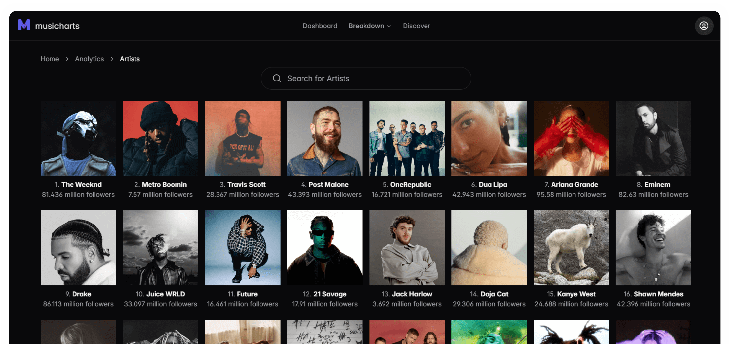Click "16. Shawn Mendes" name label
729x344 pixels.
point(654,294)
